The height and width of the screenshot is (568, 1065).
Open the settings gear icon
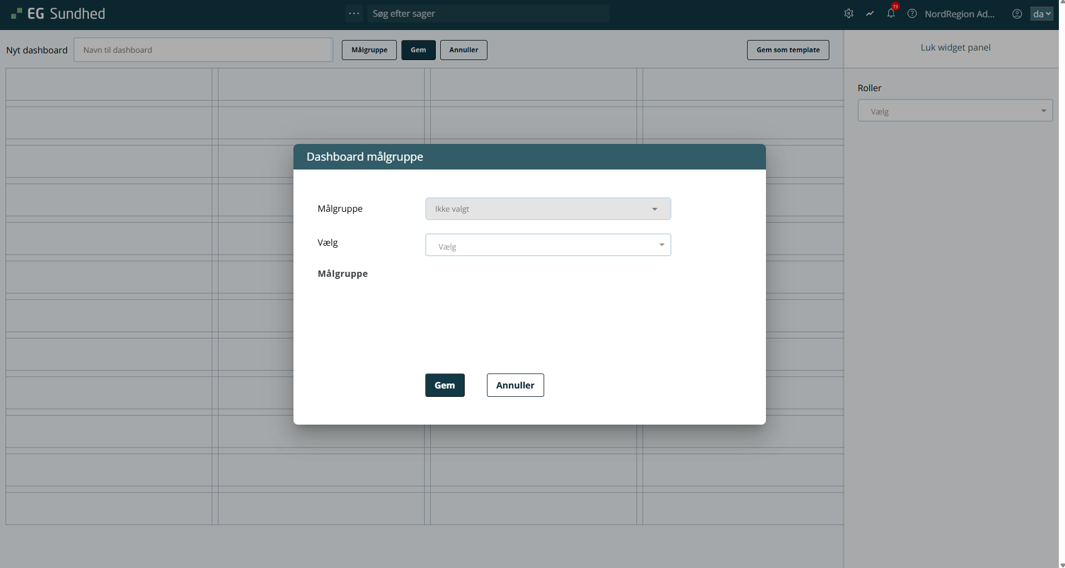coord(848,13)
